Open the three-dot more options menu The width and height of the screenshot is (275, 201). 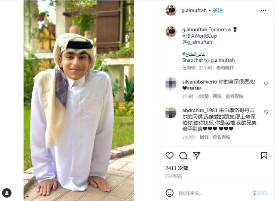pos(263,10)
